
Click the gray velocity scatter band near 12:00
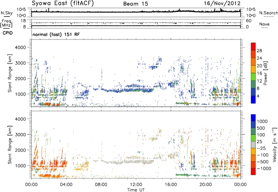point(137,162)
